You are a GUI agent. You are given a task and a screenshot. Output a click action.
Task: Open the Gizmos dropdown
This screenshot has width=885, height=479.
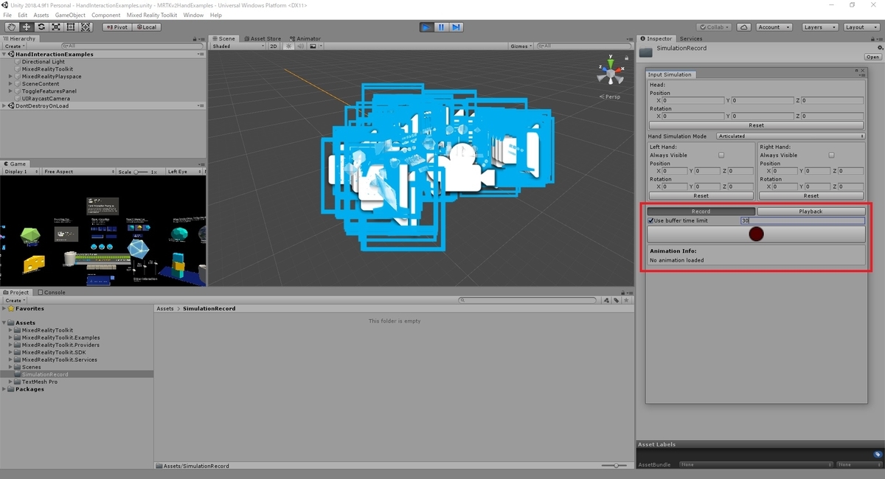point(522,46)
